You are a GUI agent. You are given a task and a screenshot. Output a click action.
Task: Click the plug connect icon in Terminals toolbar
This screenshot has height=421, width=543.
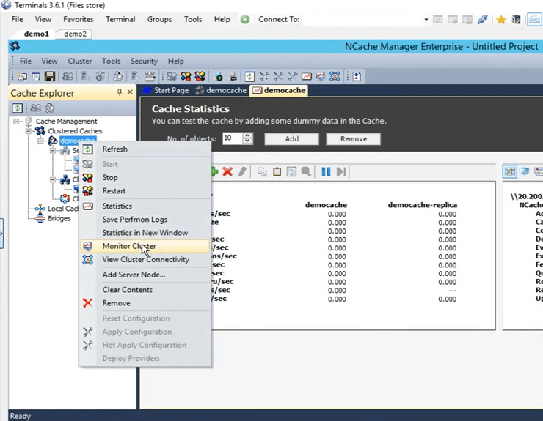482,19
